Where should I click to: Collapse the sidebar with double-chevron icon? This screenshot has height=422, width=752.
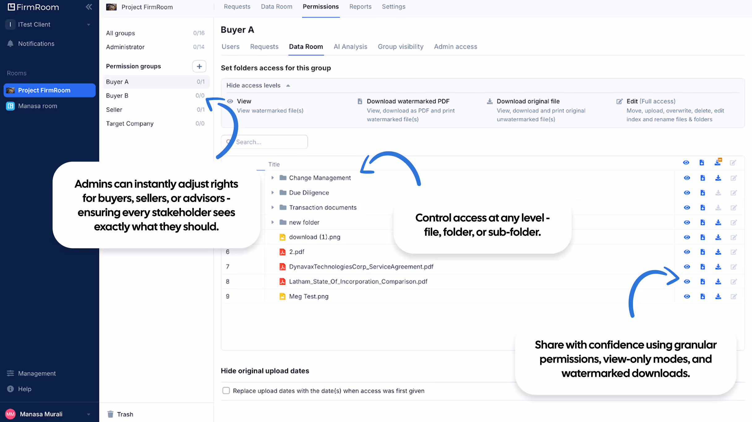(x=89, y=7)
